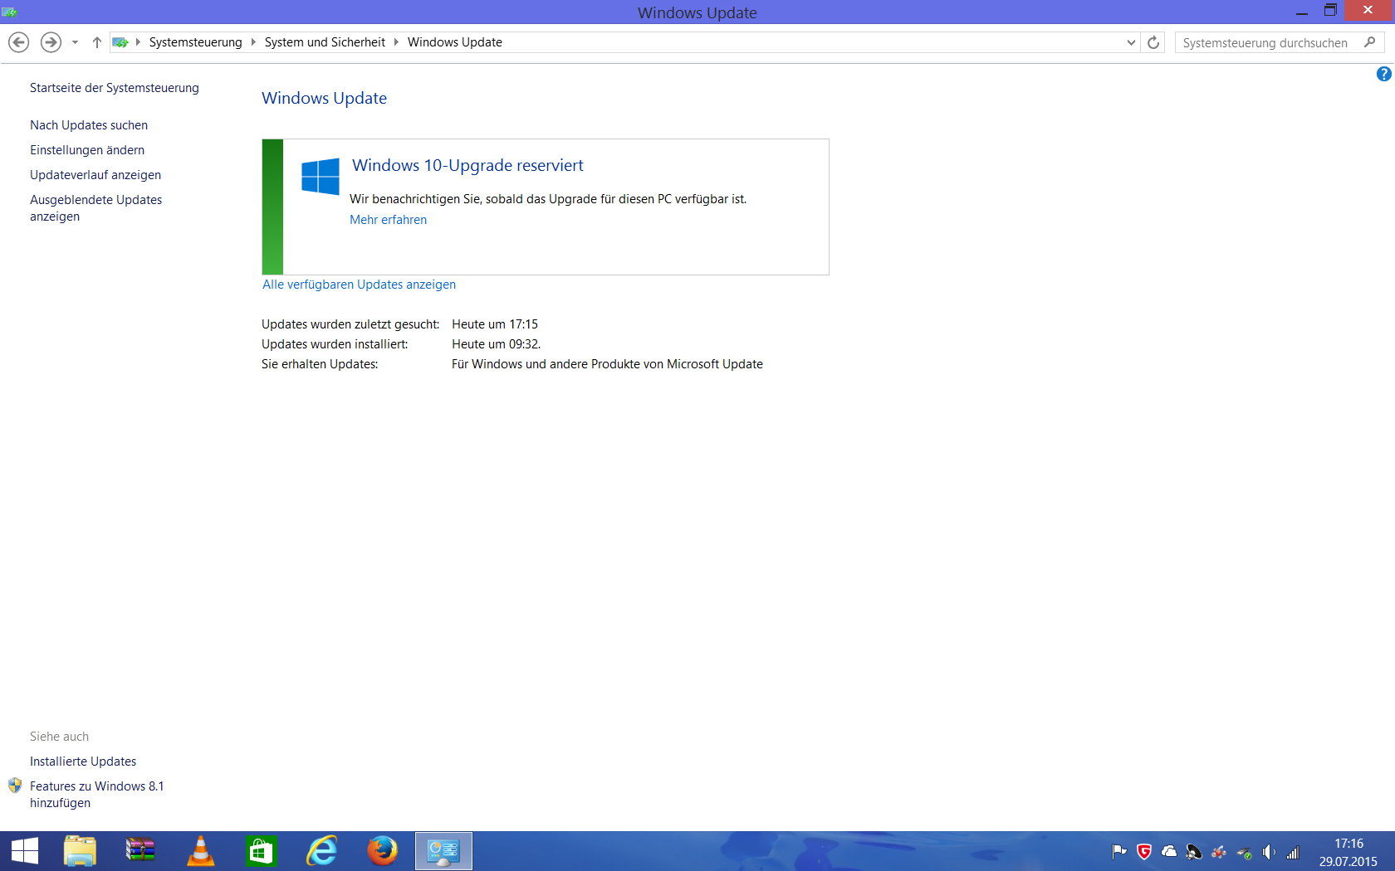Image resolution: width=1395 pixels, height=871 pixels.
Task: Open Internet Explorer from taskbar
Action: (321, 851)
